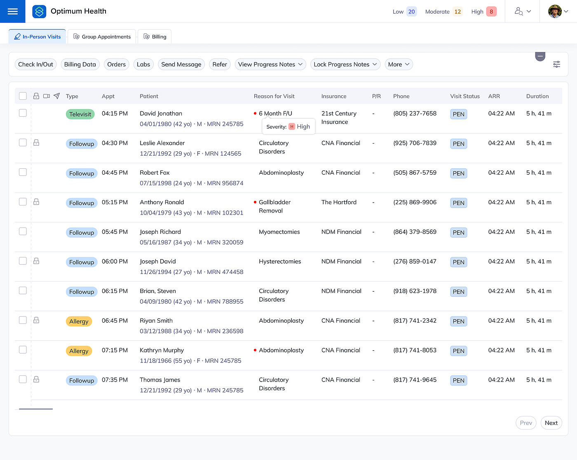Open the table filter settings icon
The width and height of the screenshot is (577, 460).
(556, 64)
